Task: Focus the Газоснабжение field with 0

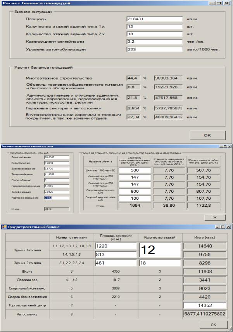Action: (x=57, y=180)
